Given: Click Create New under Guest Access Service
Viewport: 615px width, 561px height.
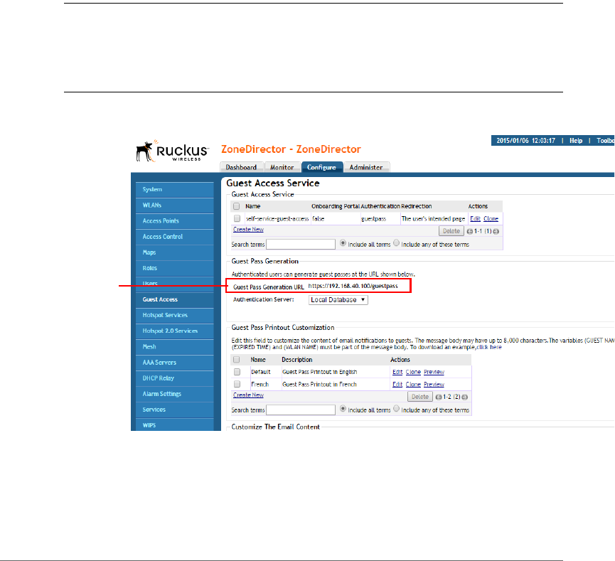Looking at the screenshot, I should pyautogui.click(x=248, y=230).
